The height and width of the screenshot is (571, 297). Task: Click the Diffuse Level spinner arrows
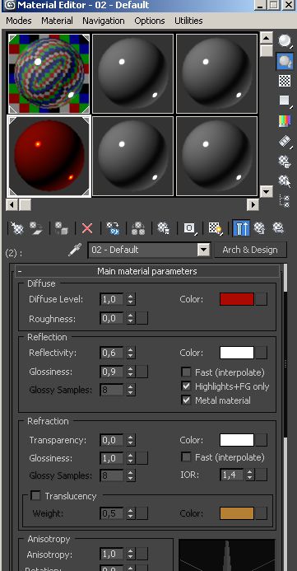[x=131, y=299]
